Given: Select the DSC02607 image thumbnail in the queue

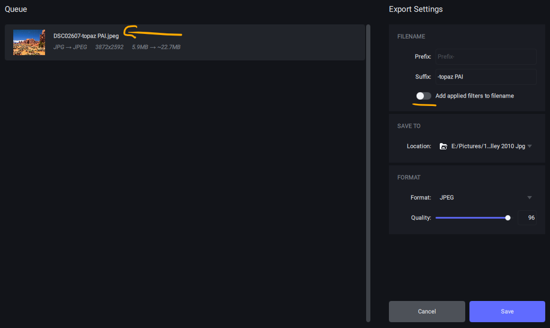Looking at the screenshot, I should [x=29, y=42].
